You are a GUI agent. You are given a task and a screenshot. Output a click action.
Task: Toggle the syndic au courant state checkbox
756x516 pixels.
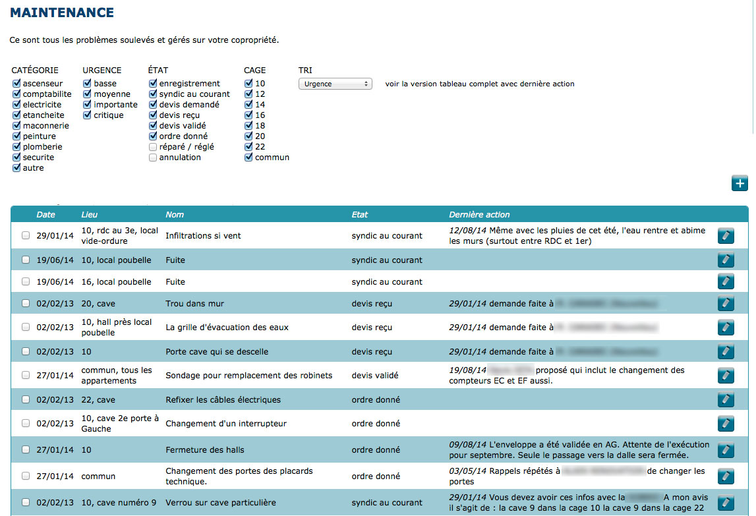tap(153, 94)
